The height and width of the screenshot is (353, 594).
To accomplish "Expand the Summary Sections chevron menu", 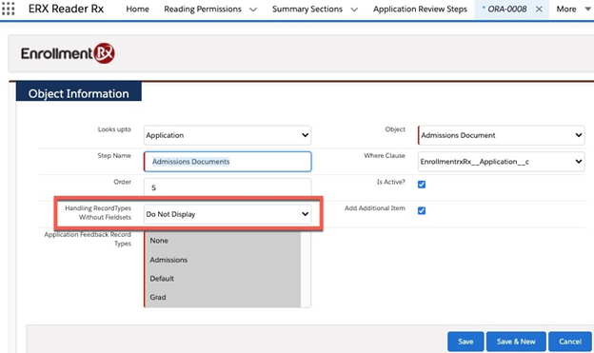I will coord(354,10).
